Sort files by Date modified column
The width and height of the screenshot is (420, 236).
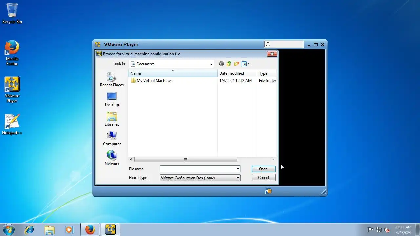click(x=237, y=73)
